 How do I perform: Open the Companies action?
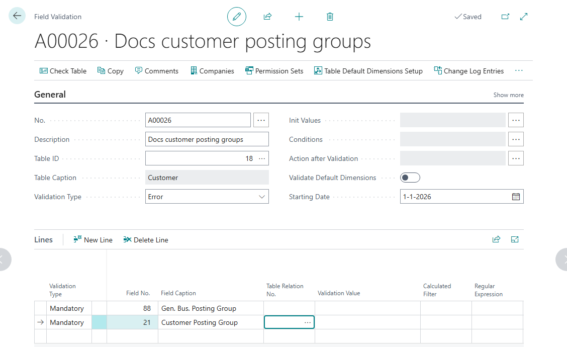(212, 71)
